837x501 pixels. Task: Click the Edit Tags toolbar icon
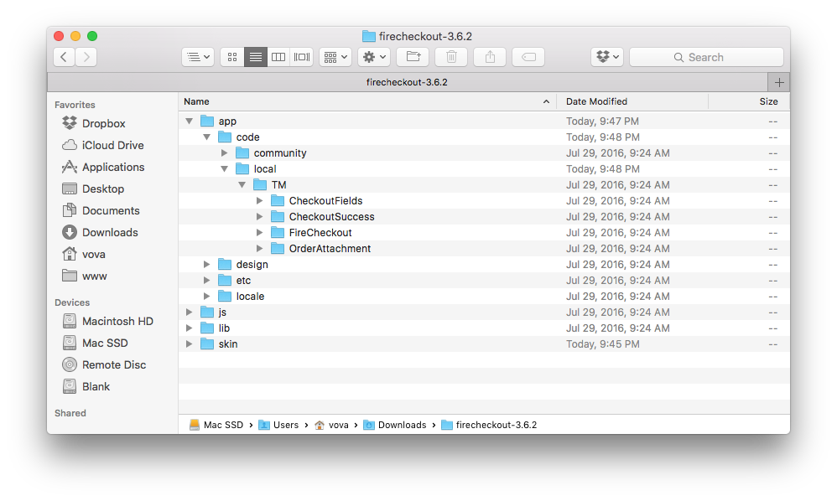[528, 57]
